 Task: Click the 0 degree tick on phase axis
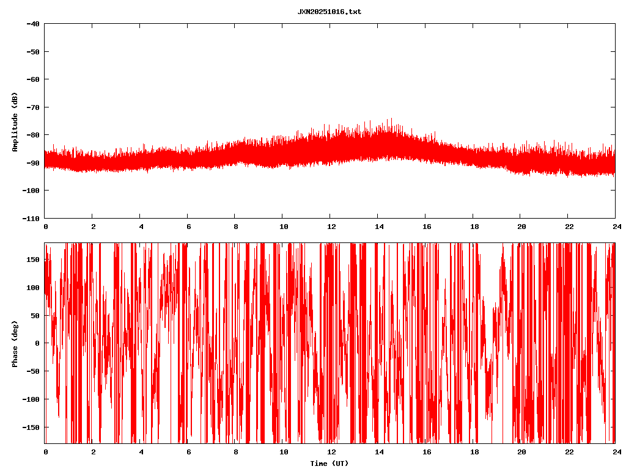[38, 343]
